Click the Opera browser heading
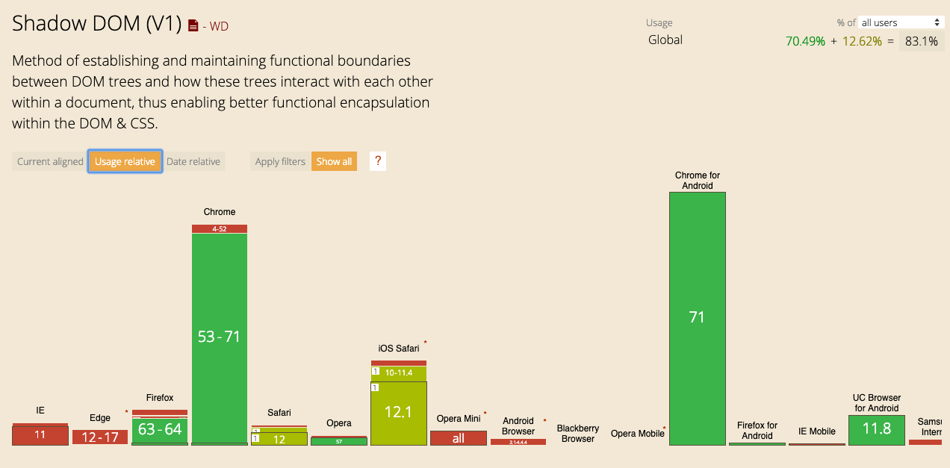 339,423
